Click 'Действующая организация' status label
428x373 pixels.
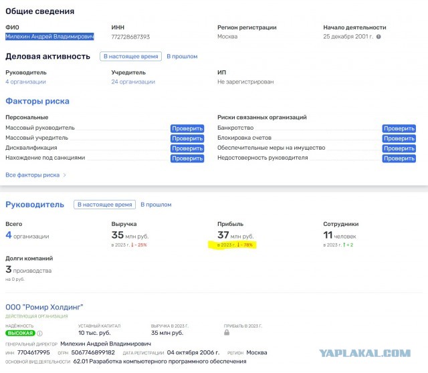[37, 317]
